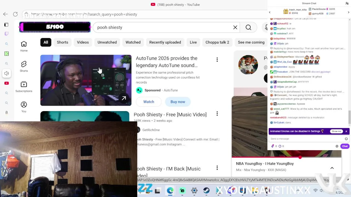The width and height of the screenshot is (351, 197).
Task: Open Subscriptions in the YouTube sidebar
Action: pos(24,87)
